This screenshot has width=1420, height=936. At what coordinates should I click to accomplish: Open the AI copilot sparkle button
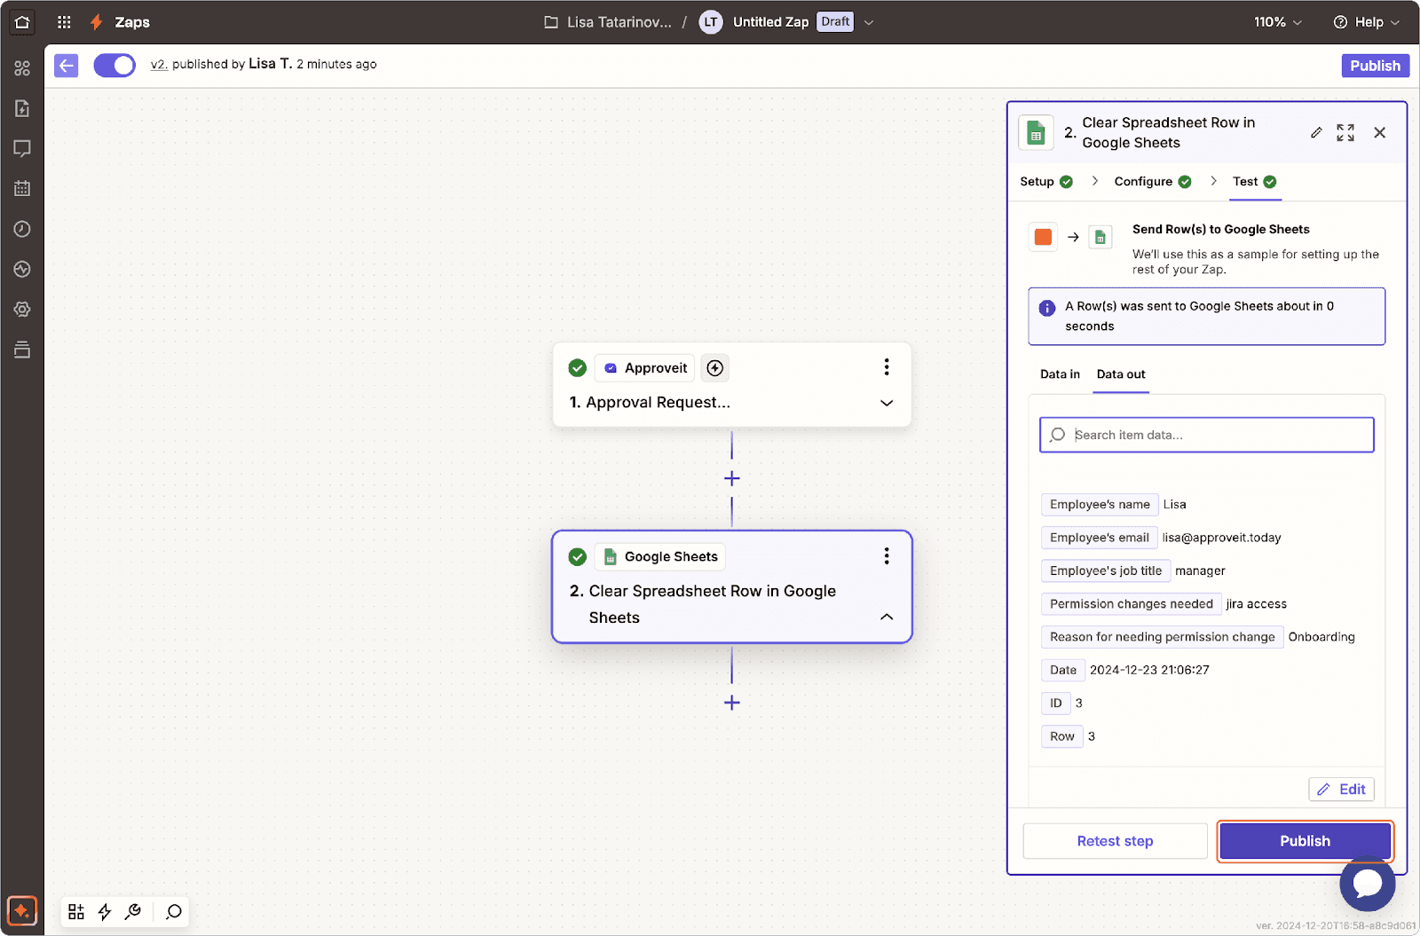pyautogui.click(x=22, y=911)
